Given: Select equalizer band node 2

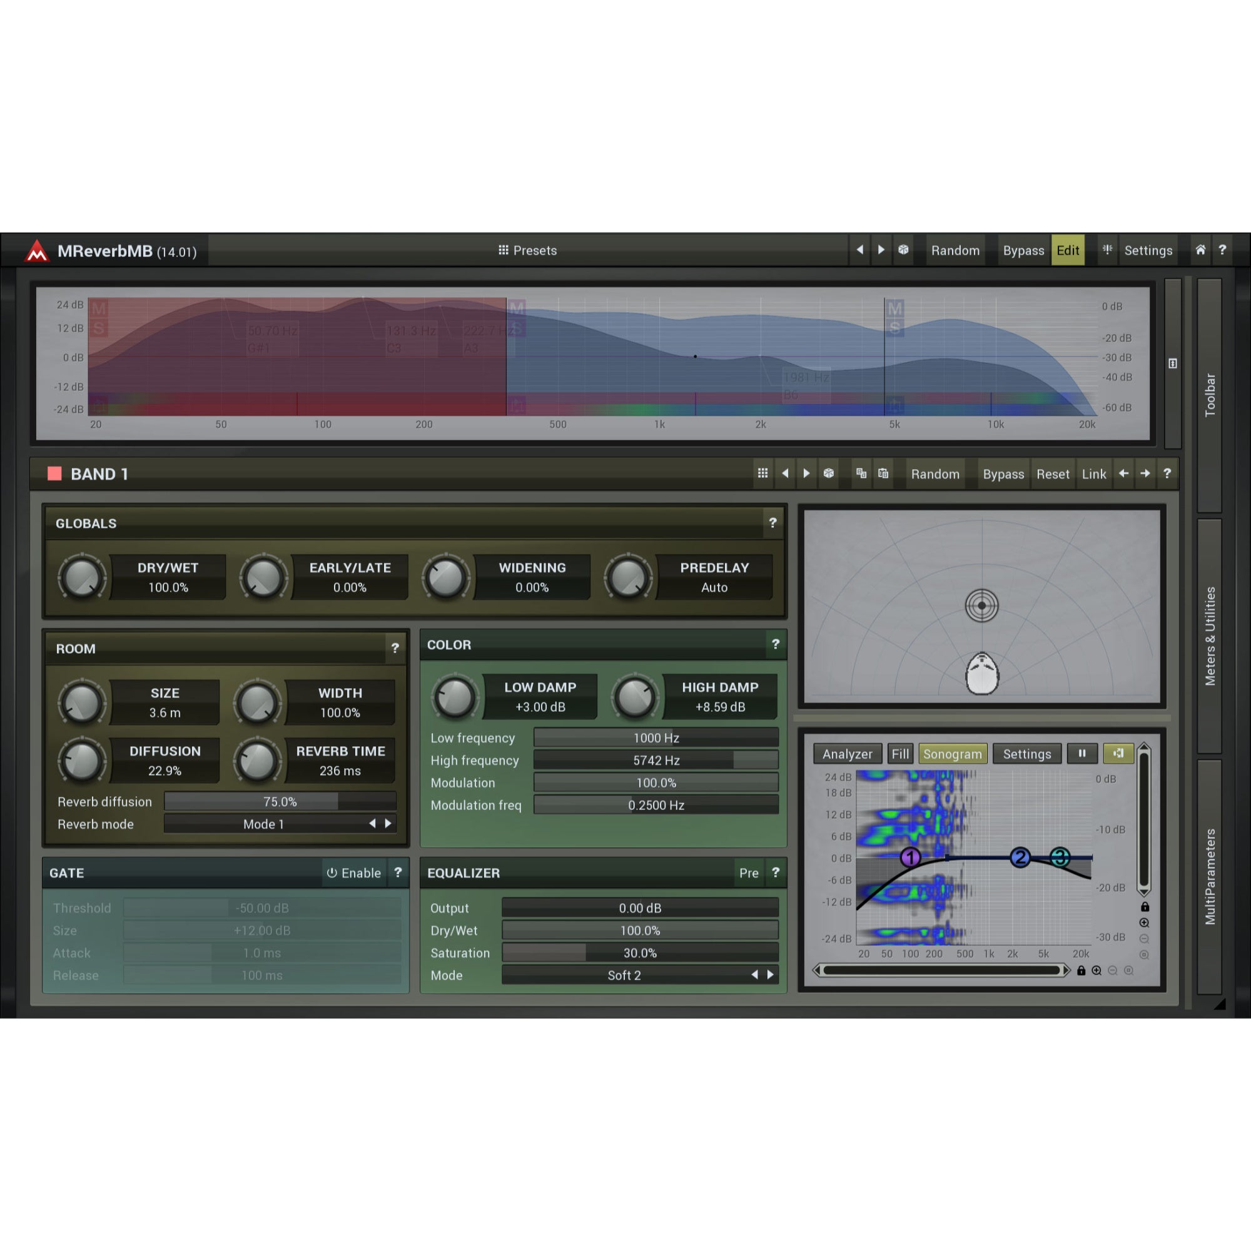Looking at the screenshot, I should click(x=1020, y=858).
